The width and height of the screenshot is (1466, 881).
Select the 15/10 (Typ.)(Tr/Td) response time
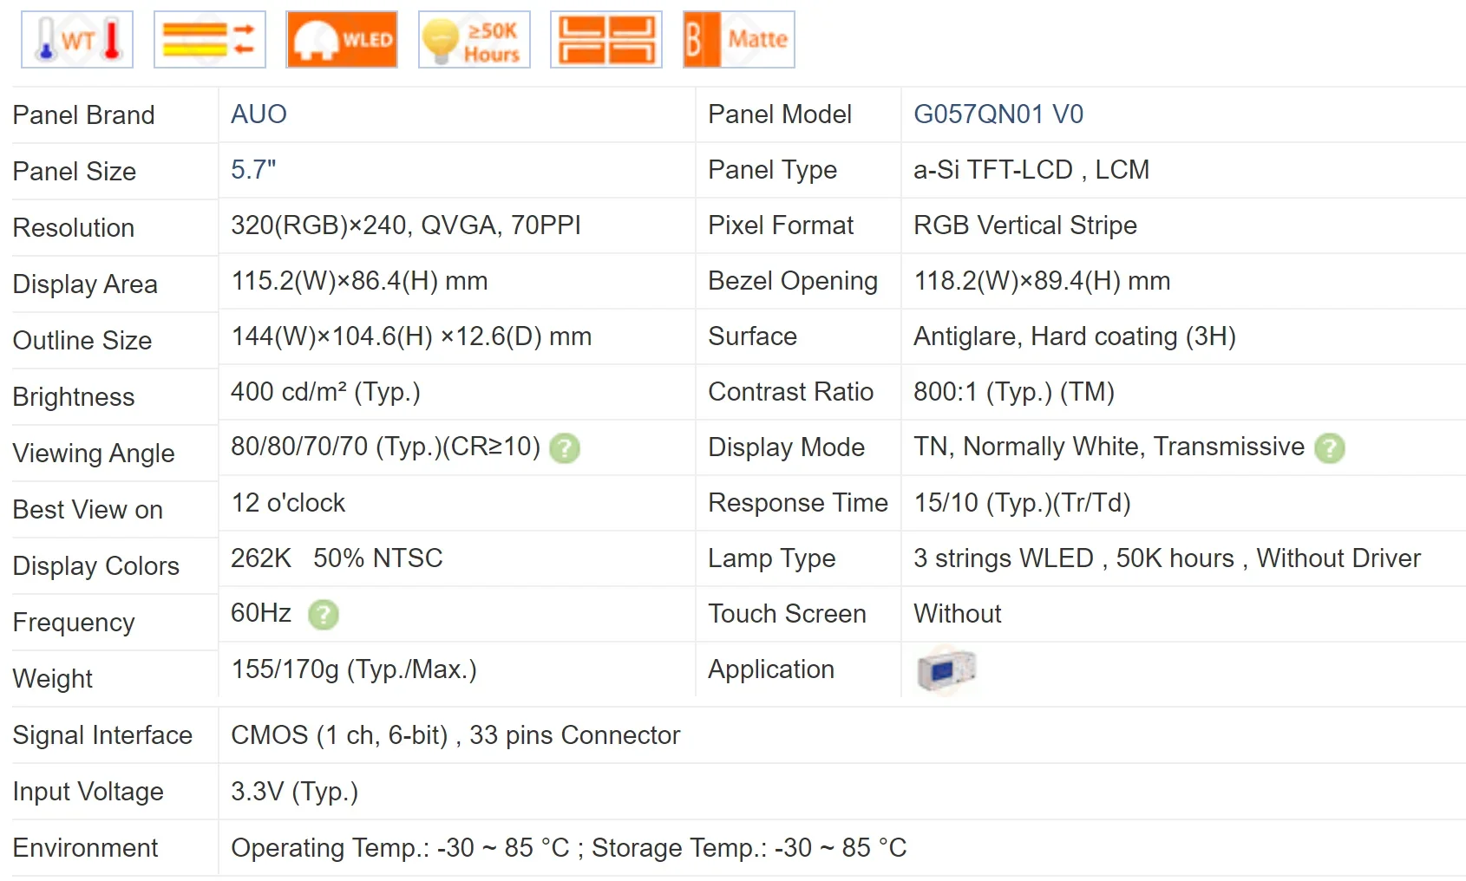pos(1023,503)
